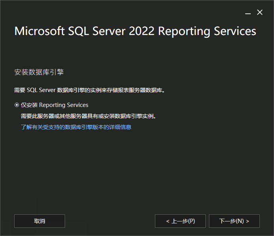Screen dimensions: 274x236
Task: Minimize the installer window
Action: pos(248,13)
